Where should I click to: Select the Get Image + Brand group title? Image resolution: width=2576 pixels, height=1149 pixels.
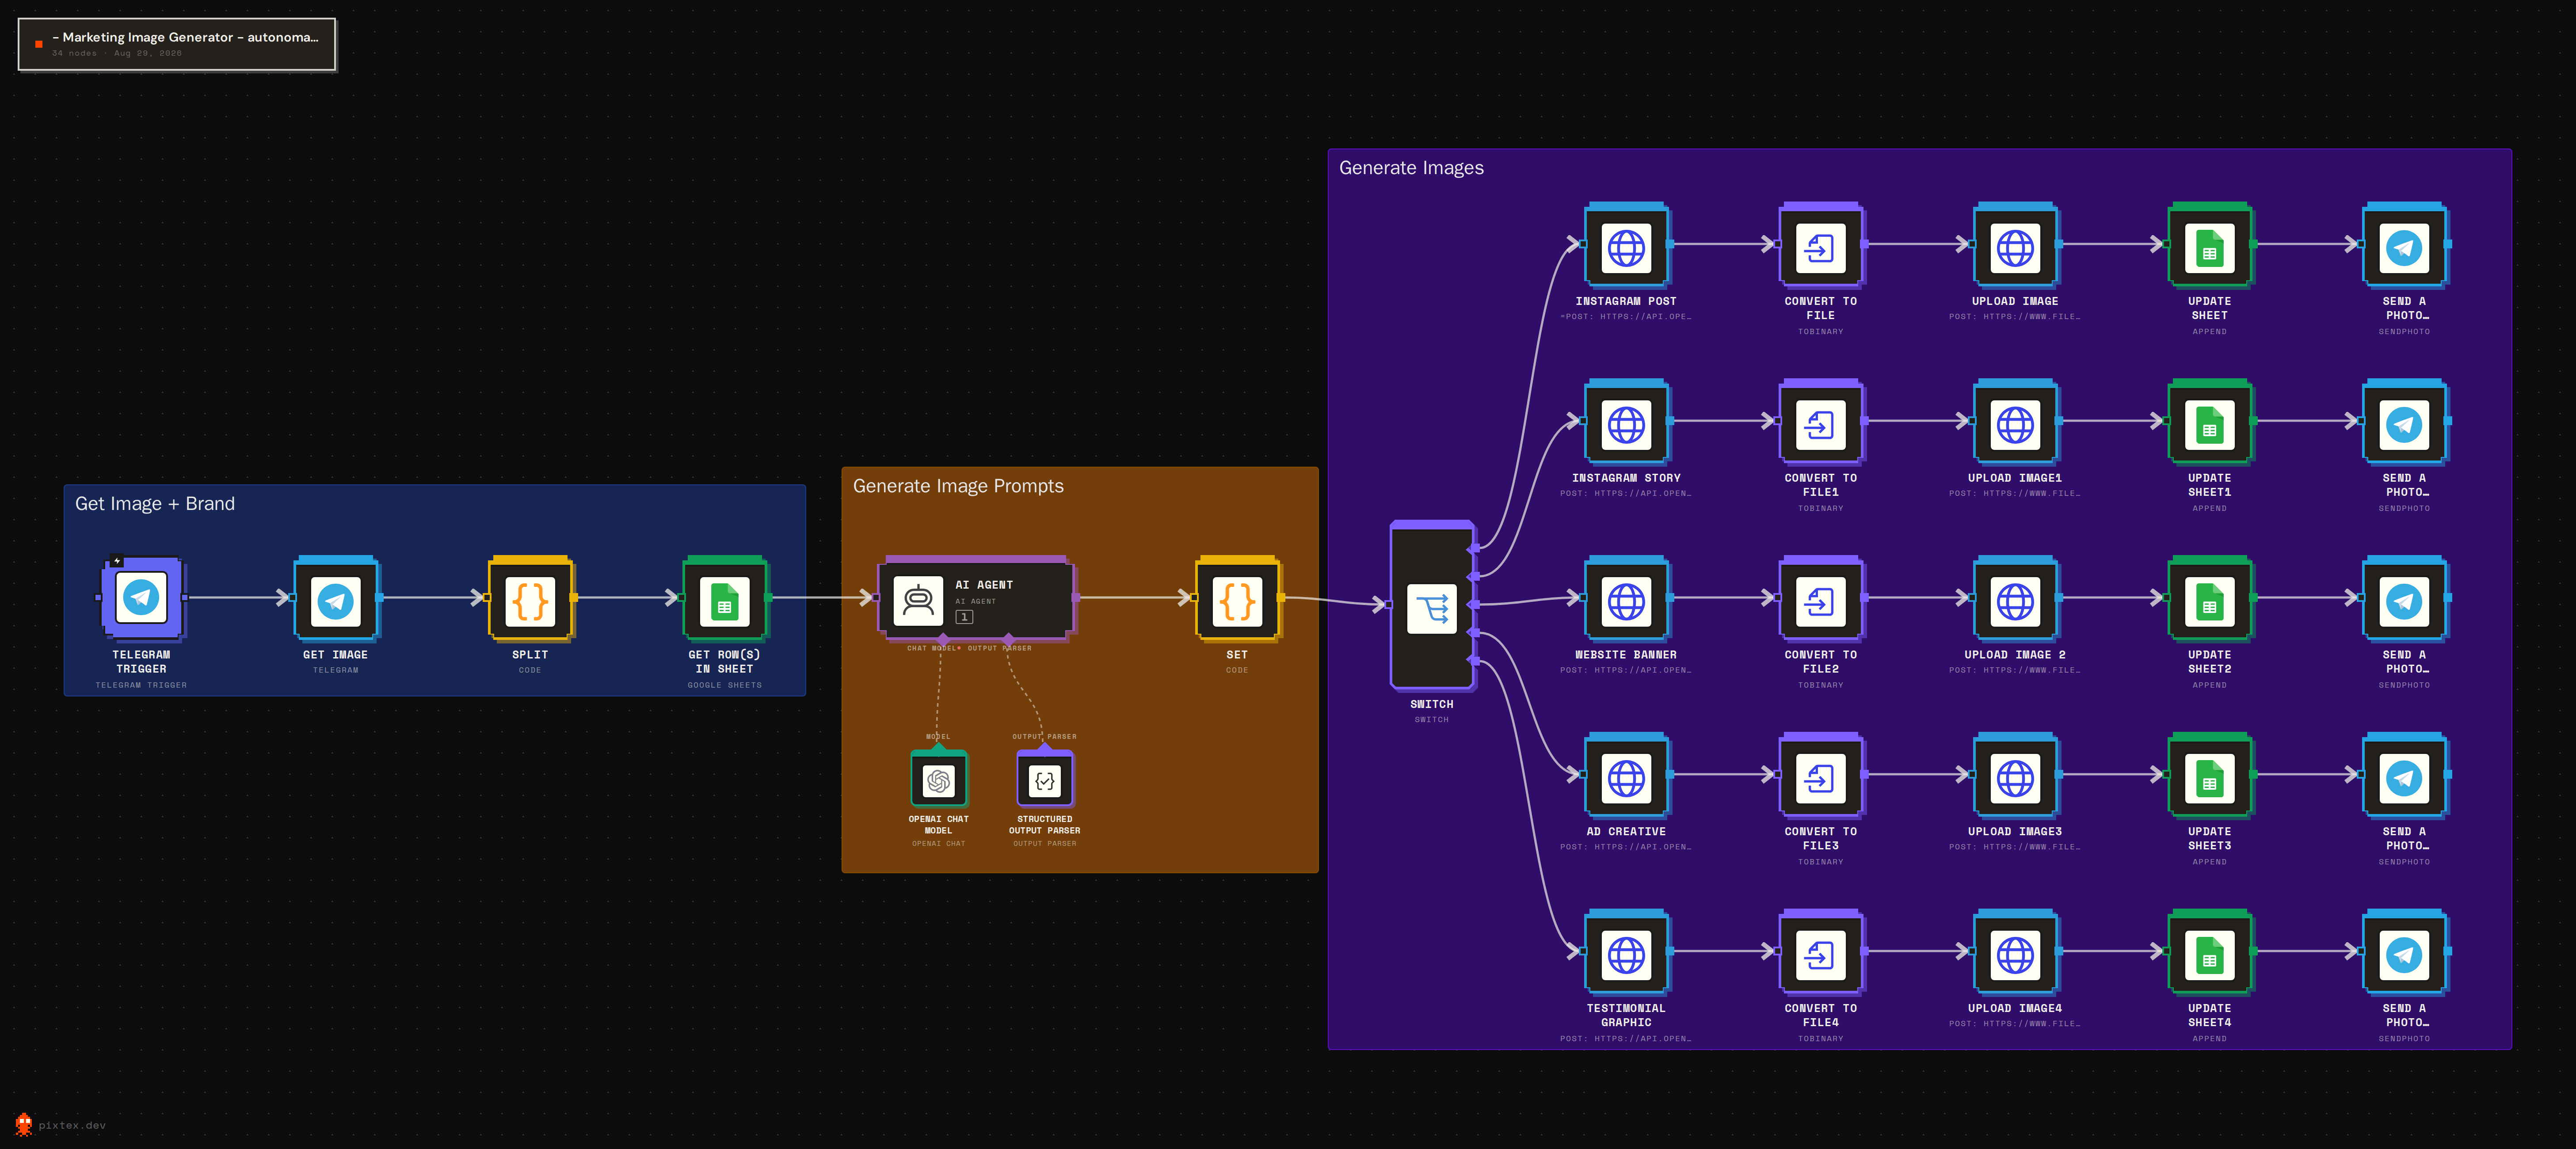(x=155, y=504)
